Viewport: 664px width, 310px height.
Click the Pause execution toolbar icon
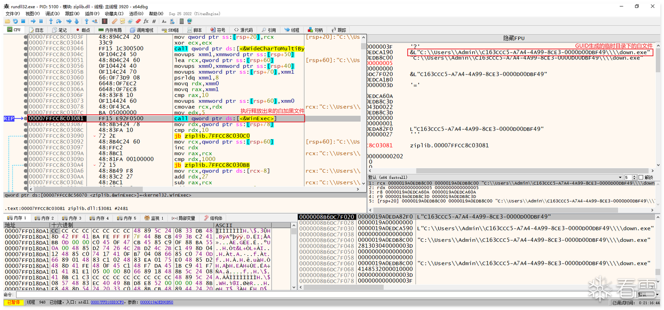[x=41, y=21]
